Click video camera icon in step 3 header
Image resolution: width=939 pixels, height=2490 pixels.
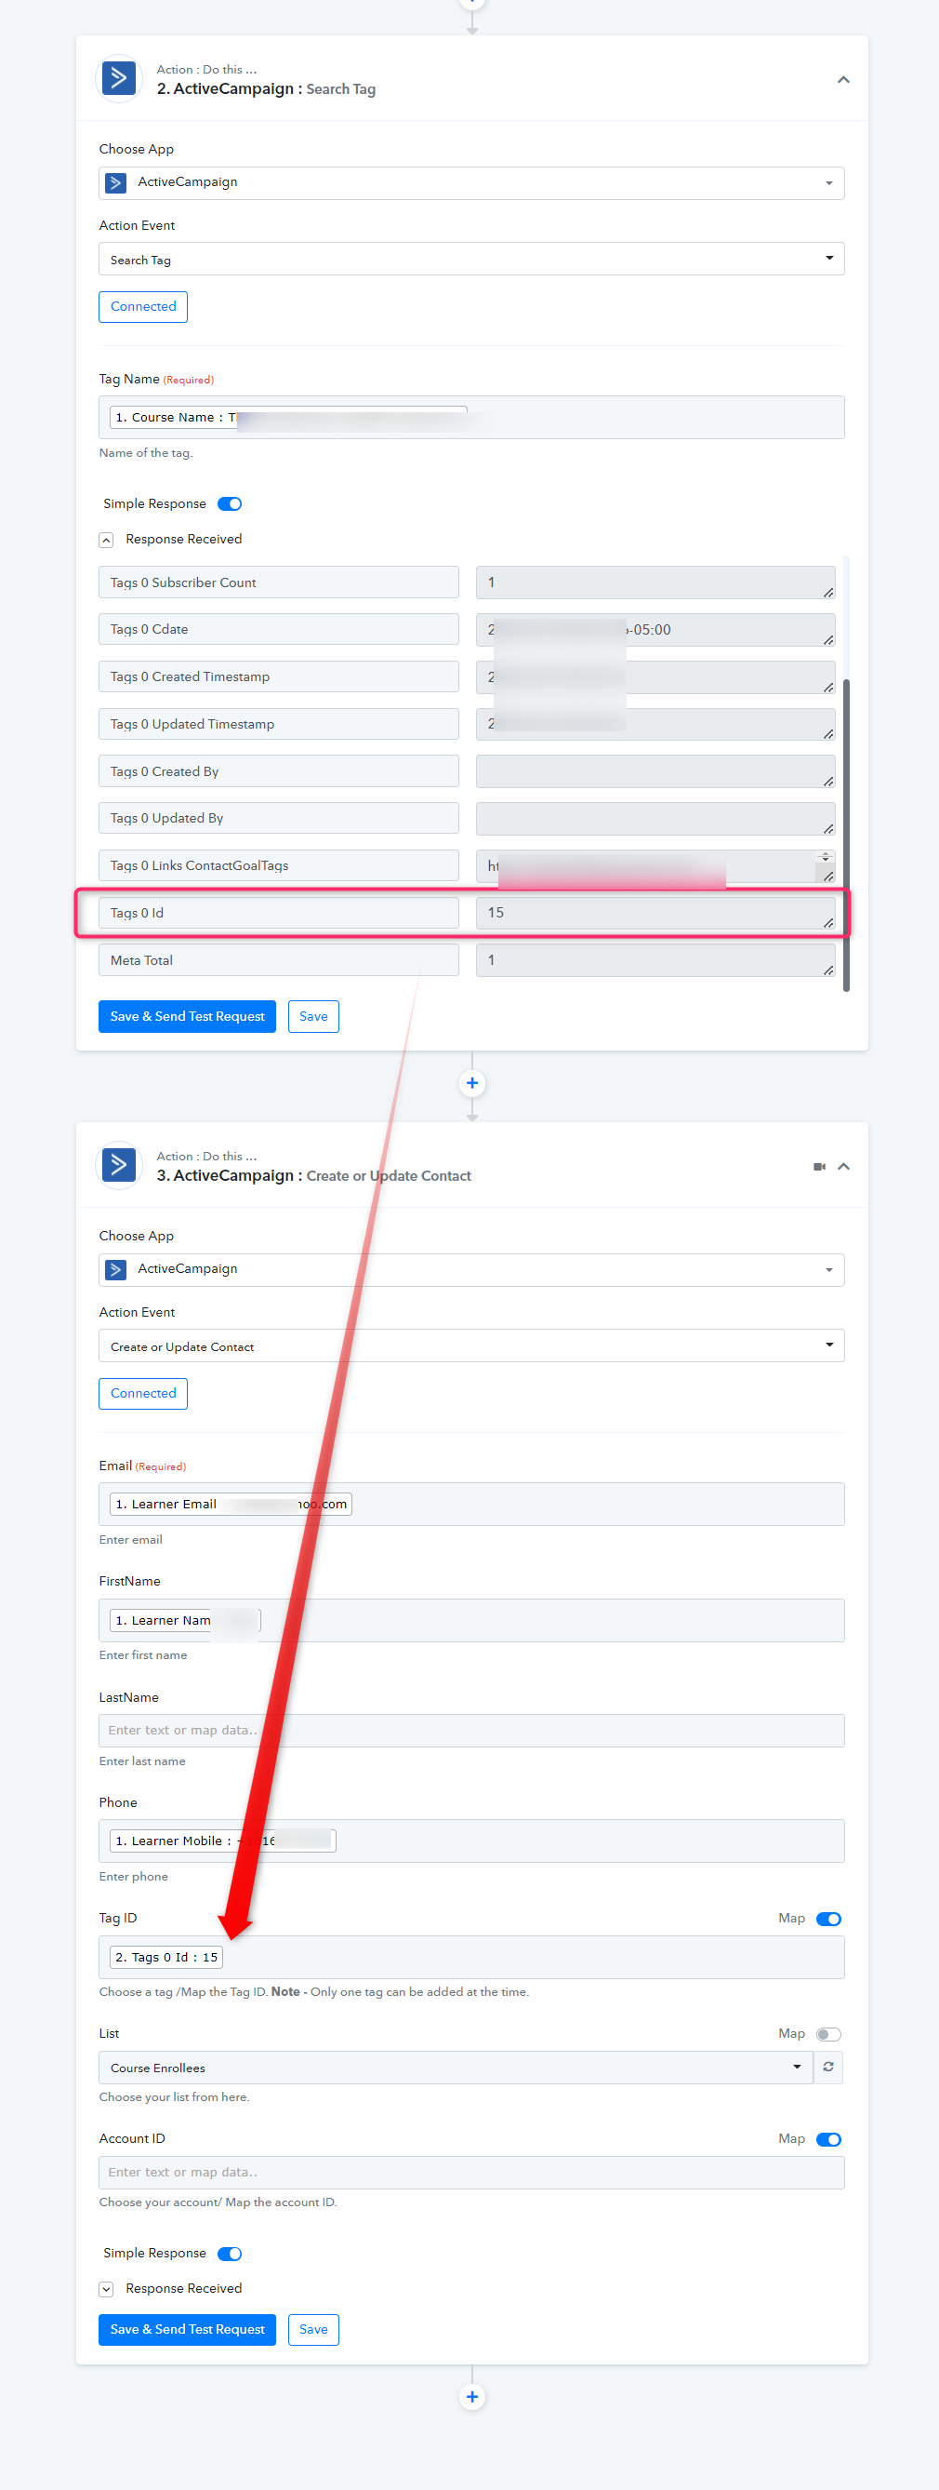(x=819, y=1167)
